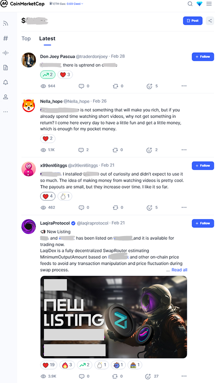This screenshot has width=215, height=383.
Task: Open the profile icon in sidebar
Action: coord(6,97)
